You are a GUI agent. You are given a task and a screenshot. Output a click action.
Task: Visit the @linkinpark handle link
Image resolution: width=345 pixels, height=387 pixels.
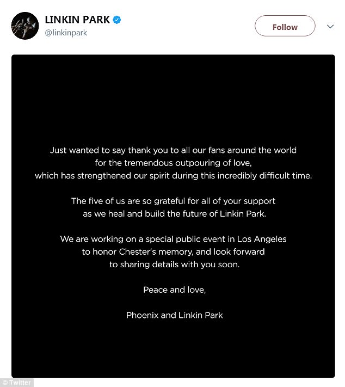(66, 33)
